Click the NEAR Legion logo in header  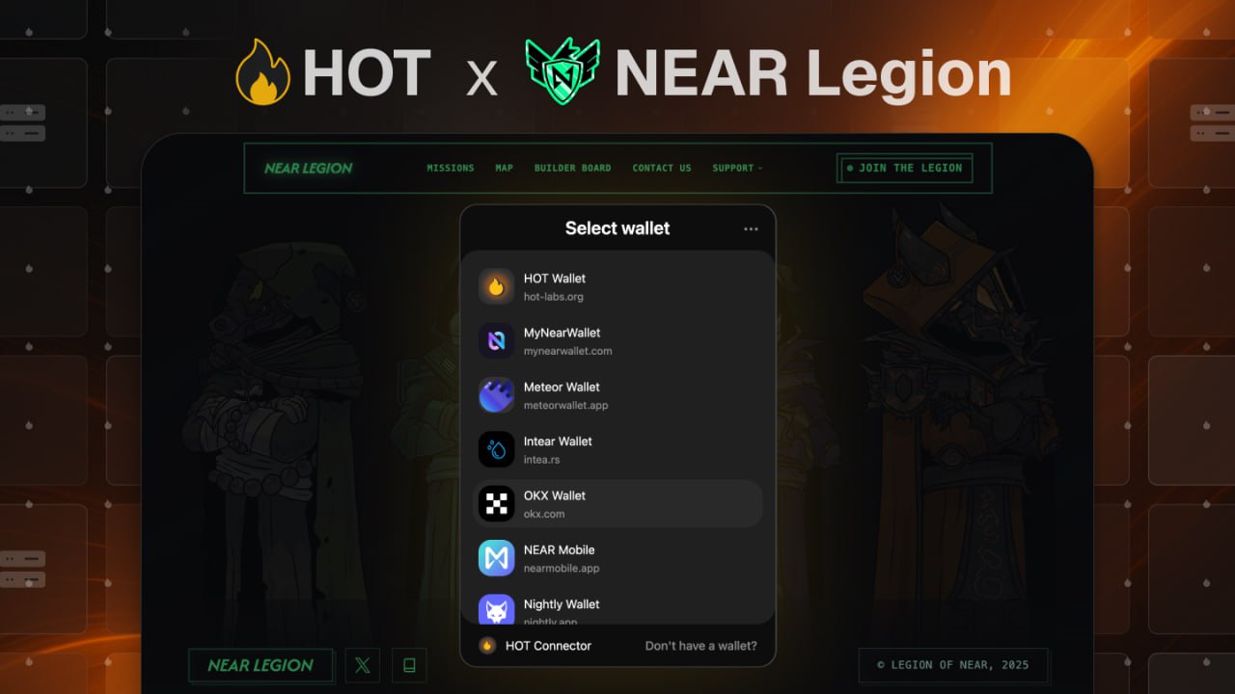(309, 168)
